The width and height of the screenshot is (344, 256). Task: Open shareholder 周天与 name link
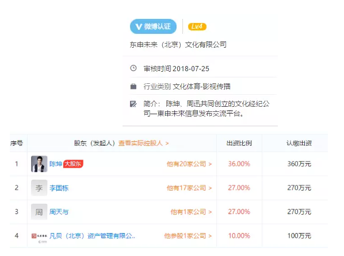click(59, 212)
